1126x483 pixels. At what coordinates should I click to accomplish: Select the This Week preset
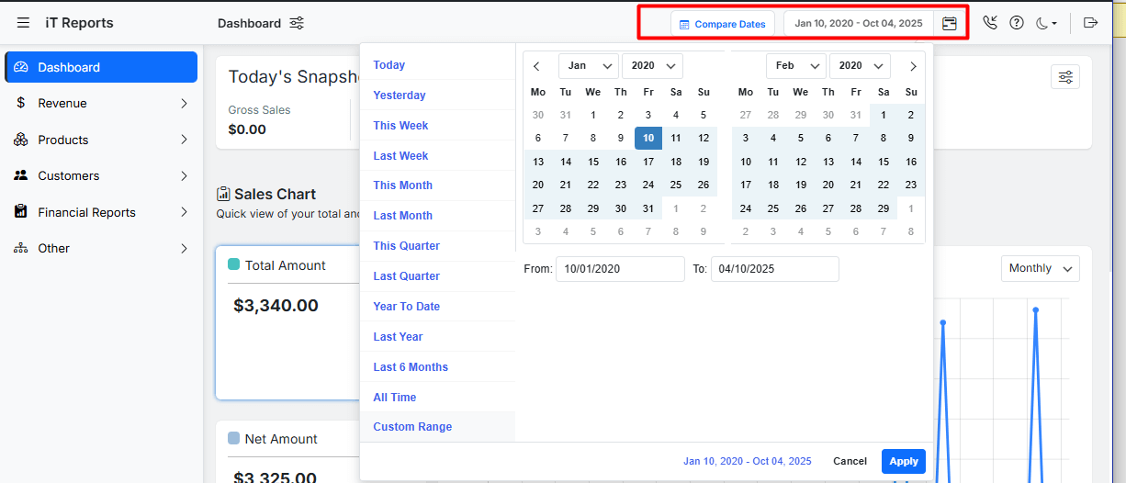(x=437, y=126)
